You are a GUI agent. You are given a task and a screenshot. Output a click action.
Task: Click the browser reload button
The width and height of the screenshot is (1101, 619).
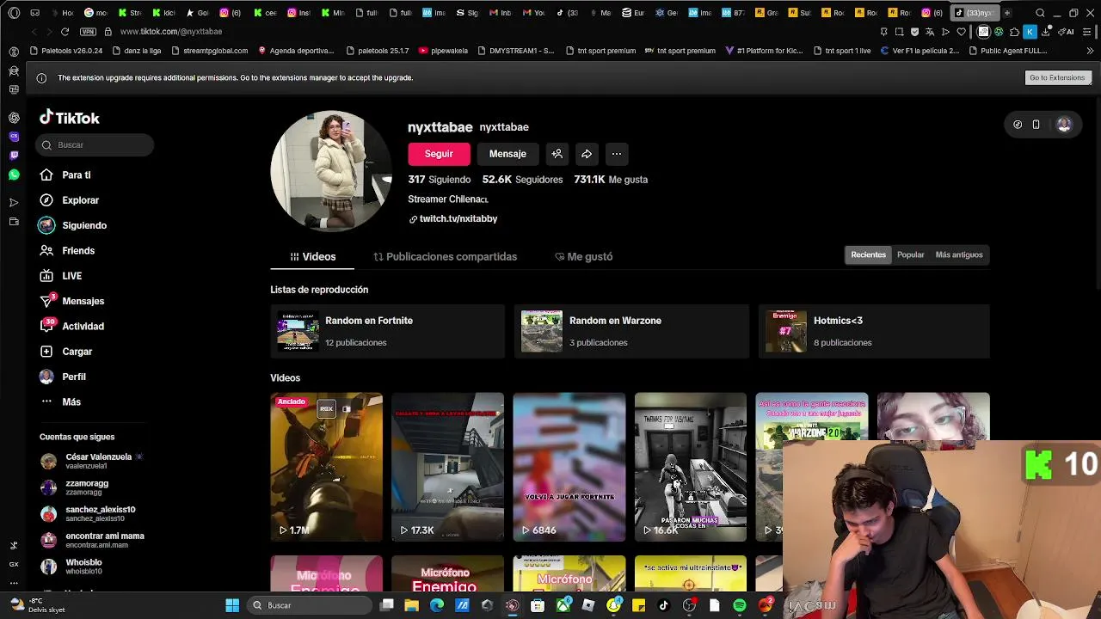point(65,32)
